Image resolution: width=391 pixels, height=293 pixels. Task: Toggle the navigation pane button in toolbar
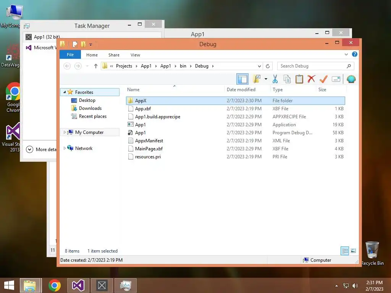coord(242,79)
